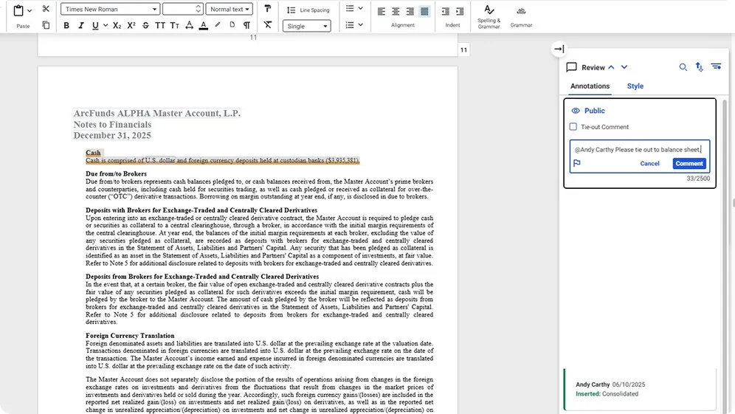Click the font color icon
Screen dimensions: 735x414
[204, 25]
